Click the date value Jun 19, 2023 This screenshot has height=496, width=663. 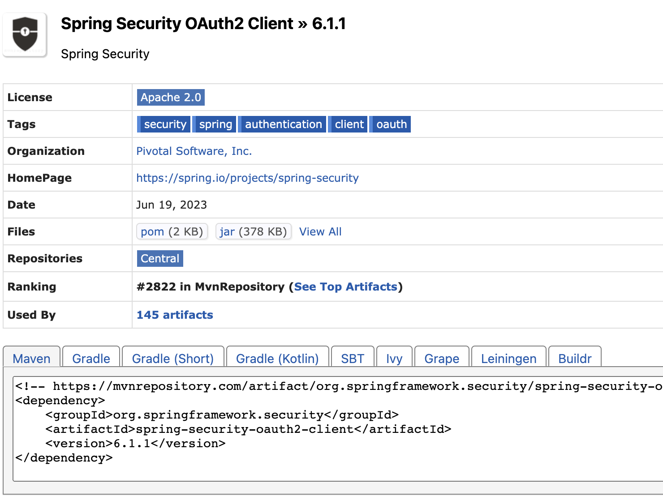point(172,205)
